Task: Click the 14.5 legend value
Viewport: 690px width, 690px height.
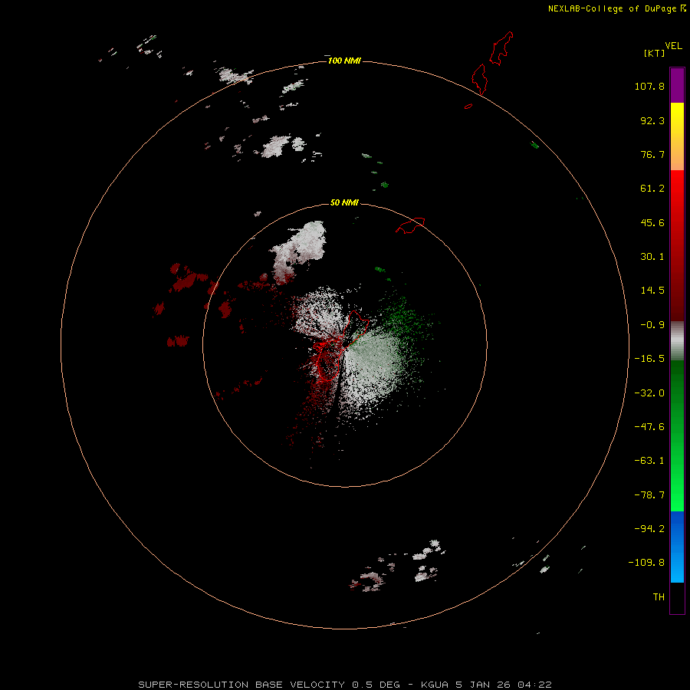Action: point(652,291)
